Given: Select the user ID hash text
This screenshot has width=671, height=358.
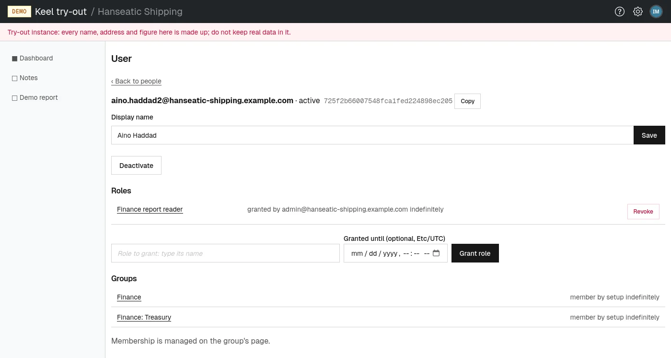Looking at the screenshot, I should click(388, 101).
